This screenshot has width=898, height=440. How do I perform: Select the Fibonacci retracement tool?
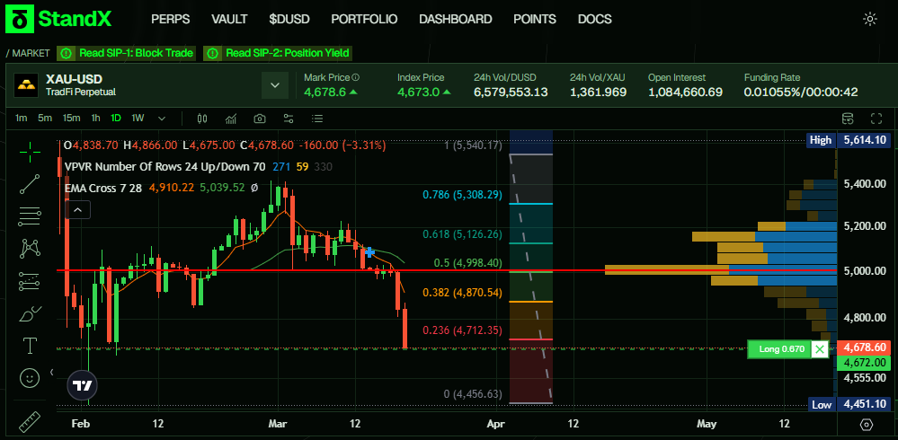(30, 216)
